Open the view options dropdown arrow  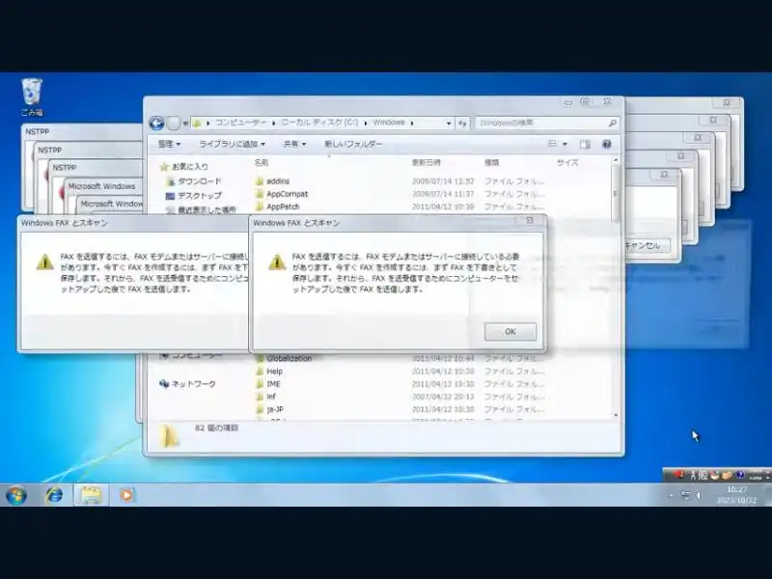[x=565, y=144]
